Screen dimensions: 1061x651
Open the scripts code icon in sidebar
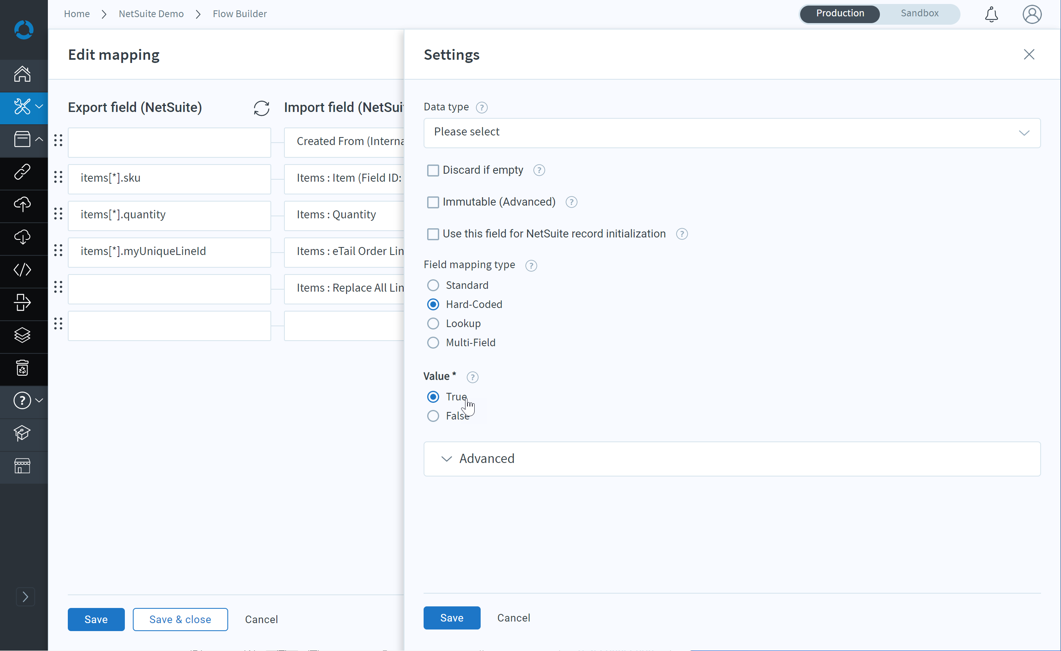tap(22, 270)
